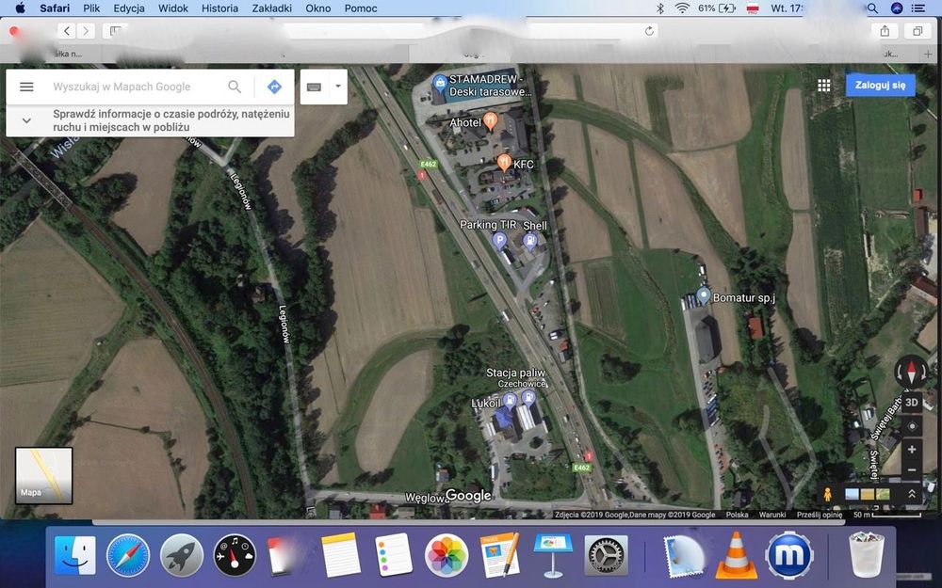Zoom out with the minus button

(x=911, y=469)
